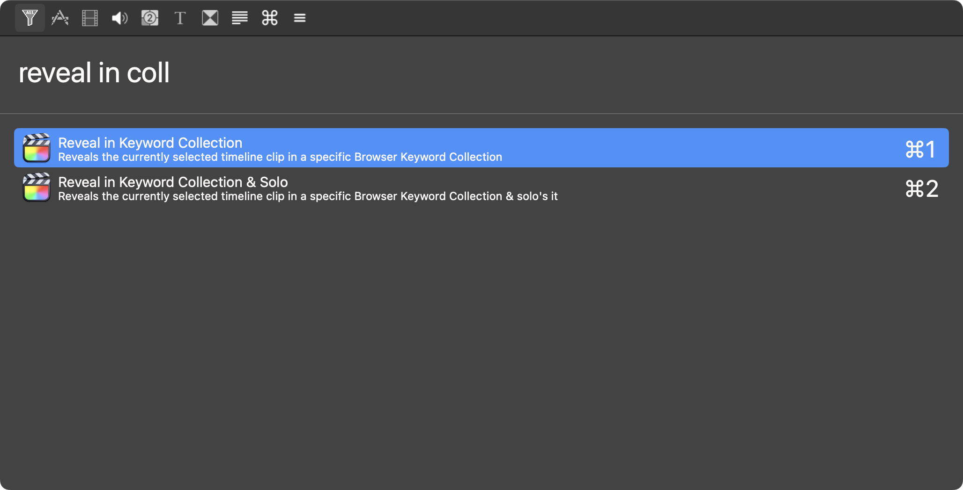963x490 pixels.
Task: Click first result's 'Reveals the currently selected' description
Action: tap(280, 157)
